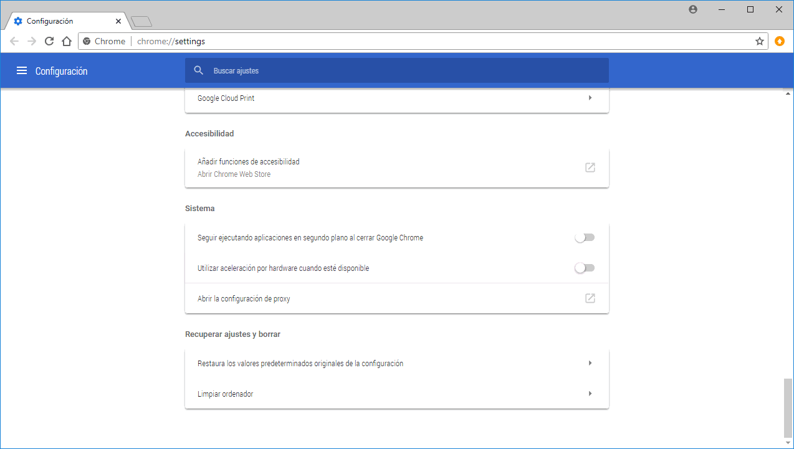Expand the Limpiar ordenador option
The width and height of the screenshot is (794, 449).
tap(590, 394)
